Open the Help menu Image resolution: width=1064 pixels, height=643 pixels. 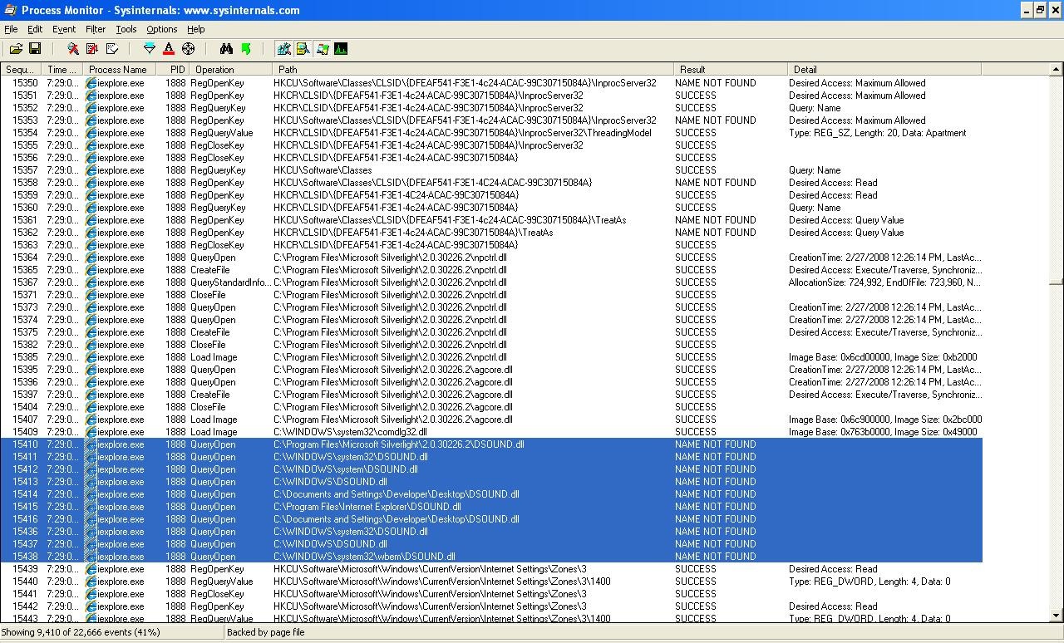196,29
